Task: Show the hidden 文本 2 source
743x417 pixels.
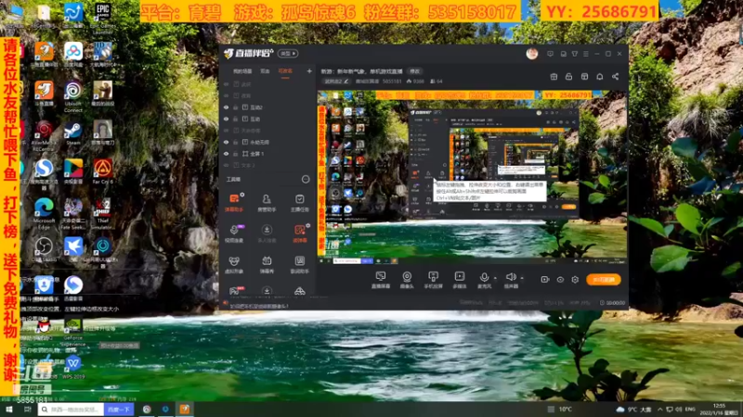Action: tap(226, 165)
